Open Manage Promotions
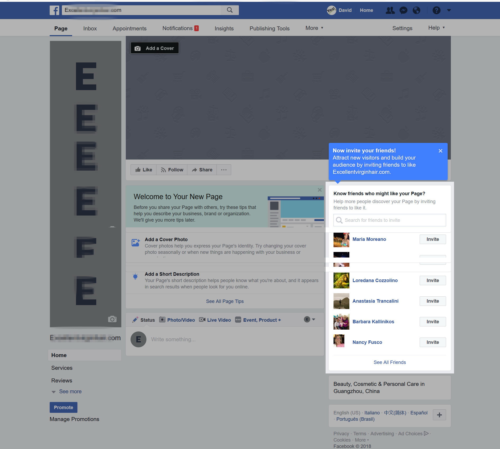Screen dimensions: 500x449 (x=75, y=419)
